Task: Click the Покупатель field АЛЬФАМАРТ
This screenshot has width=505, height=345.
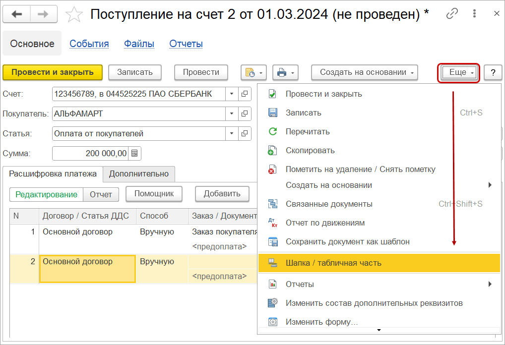Action: 139,114
